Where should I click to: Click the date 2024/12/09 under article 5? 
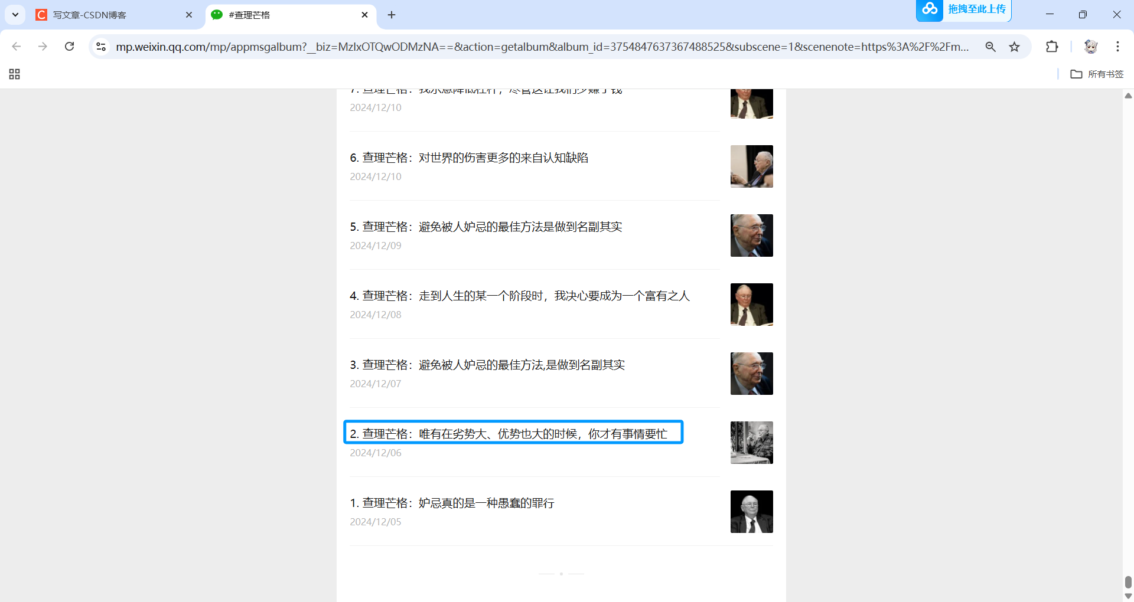pos(376,246)
